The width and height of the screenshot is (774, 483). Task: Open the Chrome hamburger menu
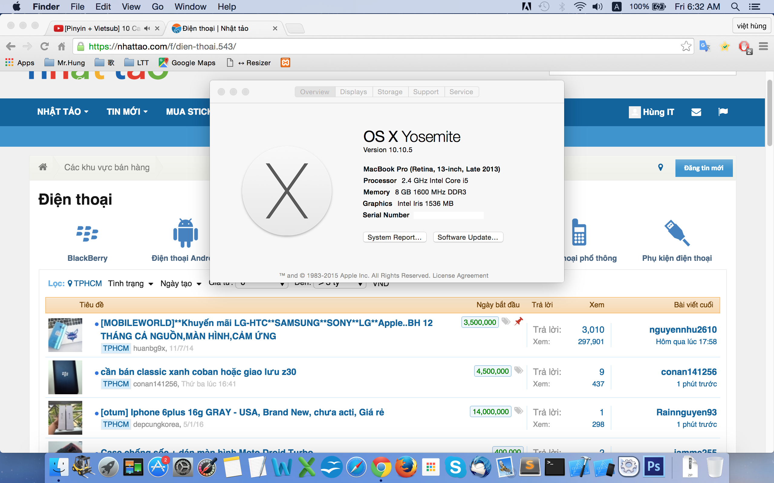pyautogui.click(x=763, y=46)
